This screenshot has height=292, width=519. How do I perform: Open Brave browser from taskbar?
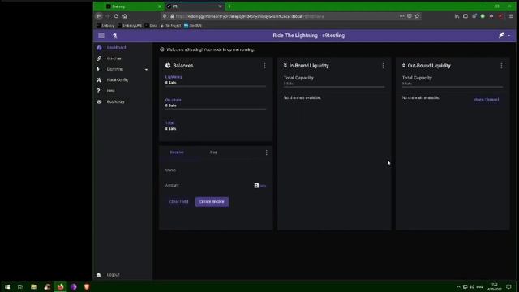[x=87, y=286]
